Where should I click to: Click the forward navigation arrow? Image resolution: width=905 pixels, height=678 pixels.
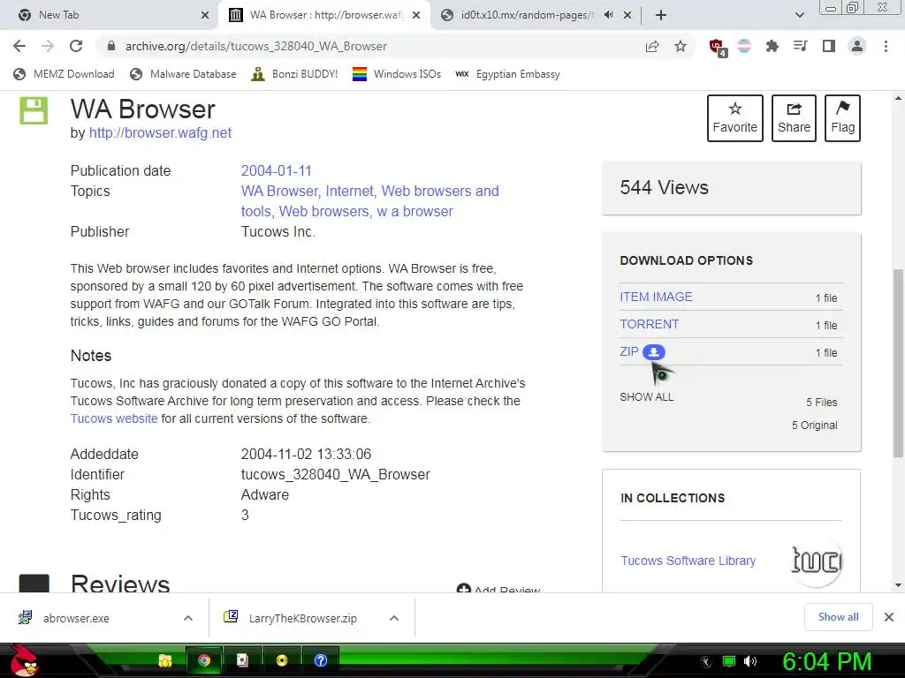pos(48,46)
